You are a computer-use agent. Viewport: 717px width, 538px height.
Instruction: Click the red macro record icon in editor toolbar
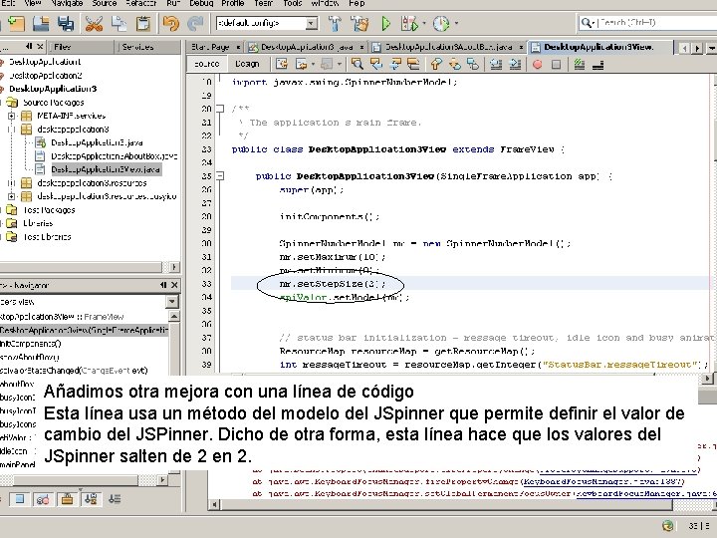click(539, 64)
